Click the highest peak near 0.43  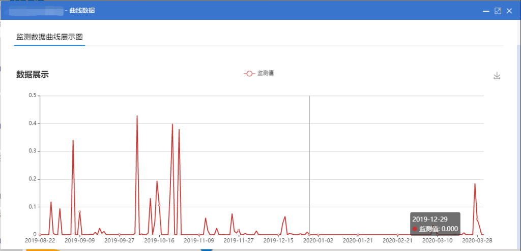pos(137,116)
